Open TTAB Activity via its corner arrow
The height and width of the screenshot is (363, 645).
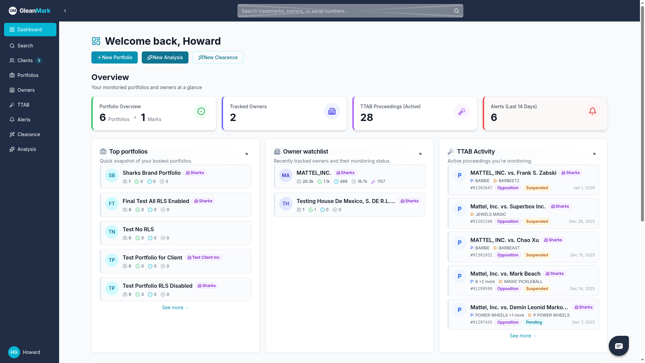coord(594,154)
